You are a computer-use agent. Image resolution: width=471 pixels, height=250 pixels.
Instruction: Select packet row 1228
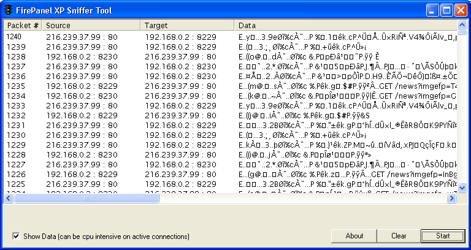coord(231,155)
